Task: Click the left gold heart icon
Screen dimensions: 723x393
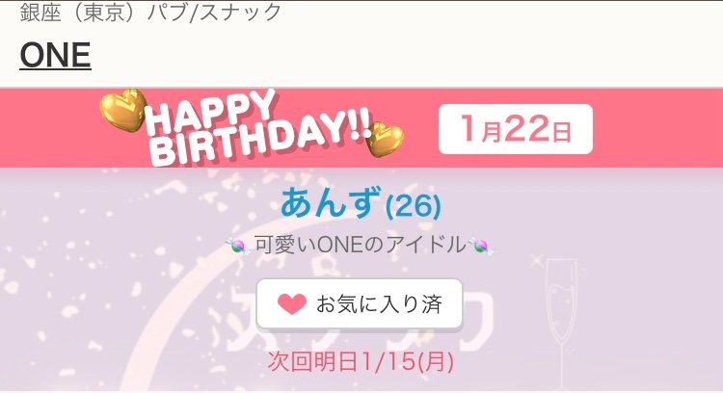Action: coord(123,110)
